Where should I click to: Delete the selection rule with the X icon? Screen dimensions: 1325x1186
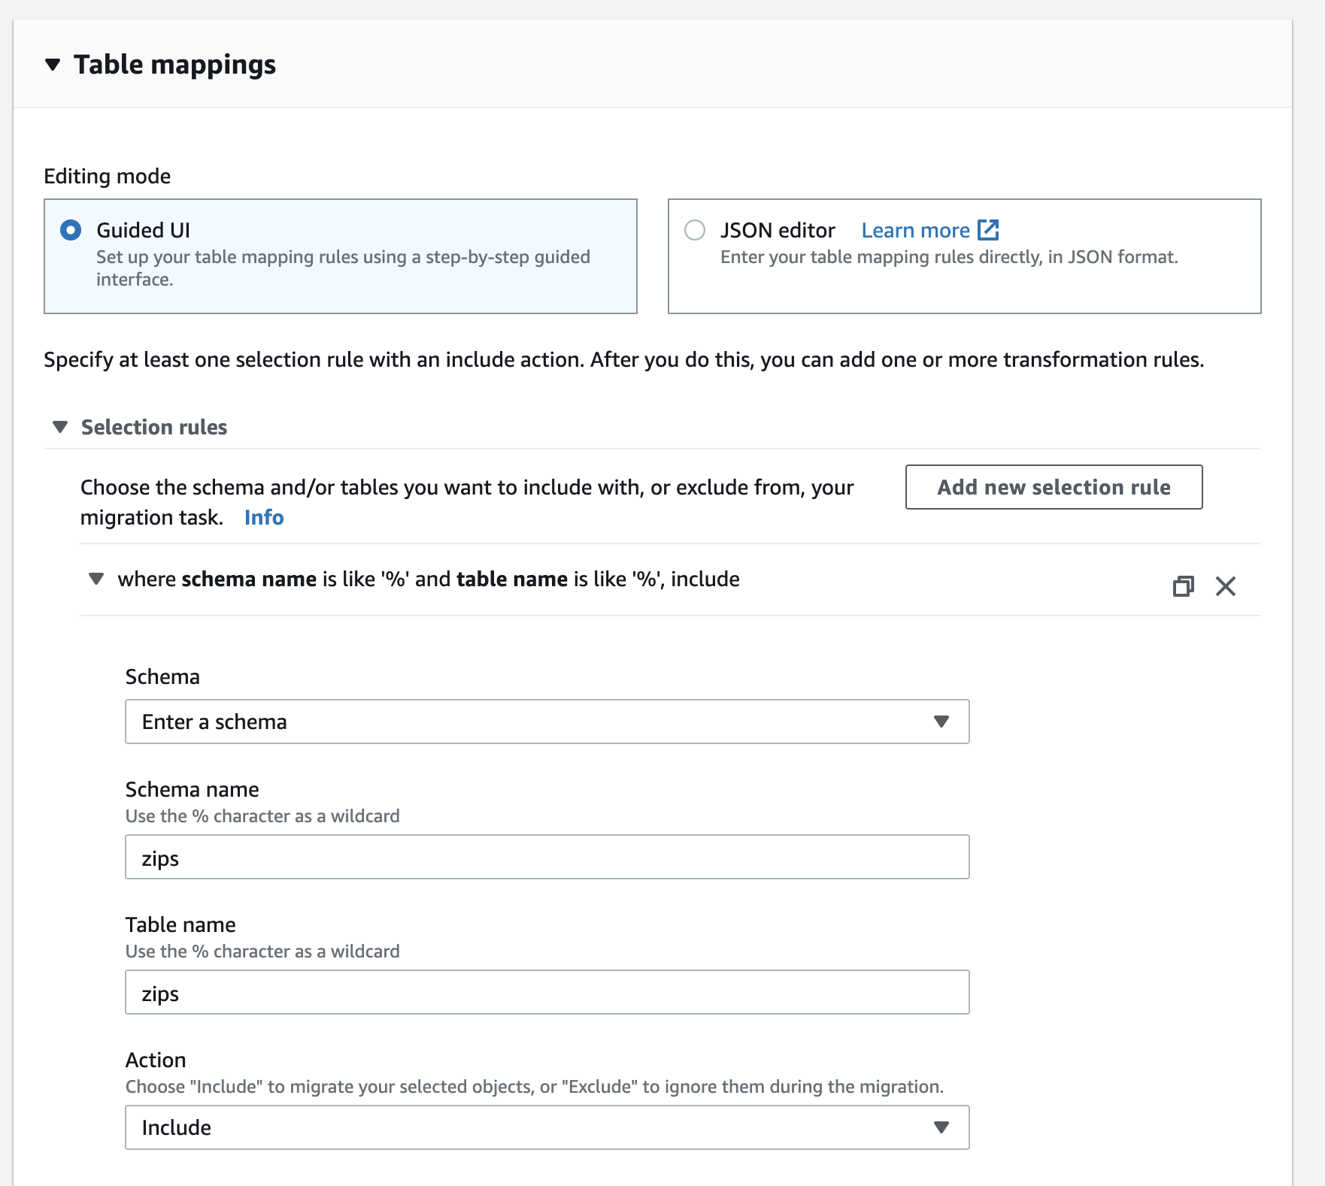(1226, 587)
